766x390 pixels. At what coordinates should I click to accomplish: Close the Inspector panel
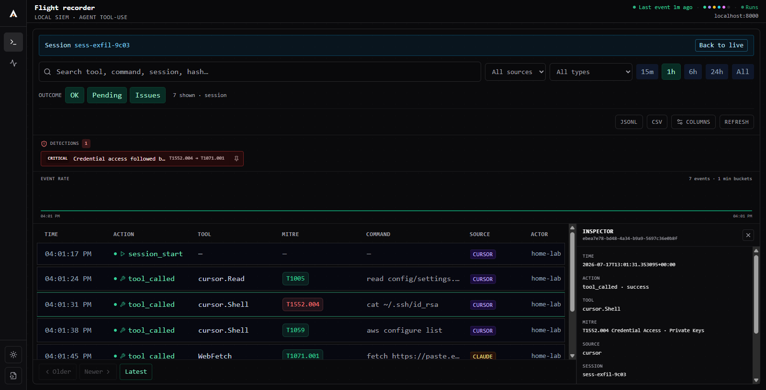point(748,235)
